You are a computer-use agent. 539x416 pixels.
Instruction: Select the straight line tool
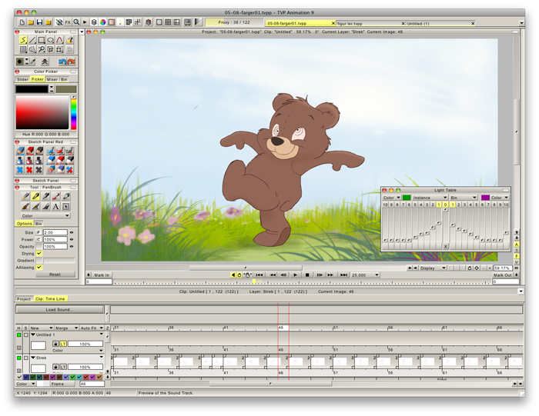pos(32,40)
